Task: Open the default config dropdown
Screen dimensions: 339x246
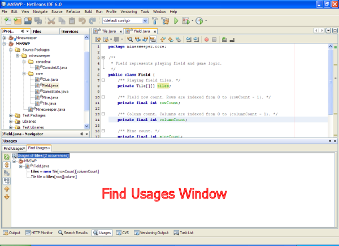Action: 145,21
